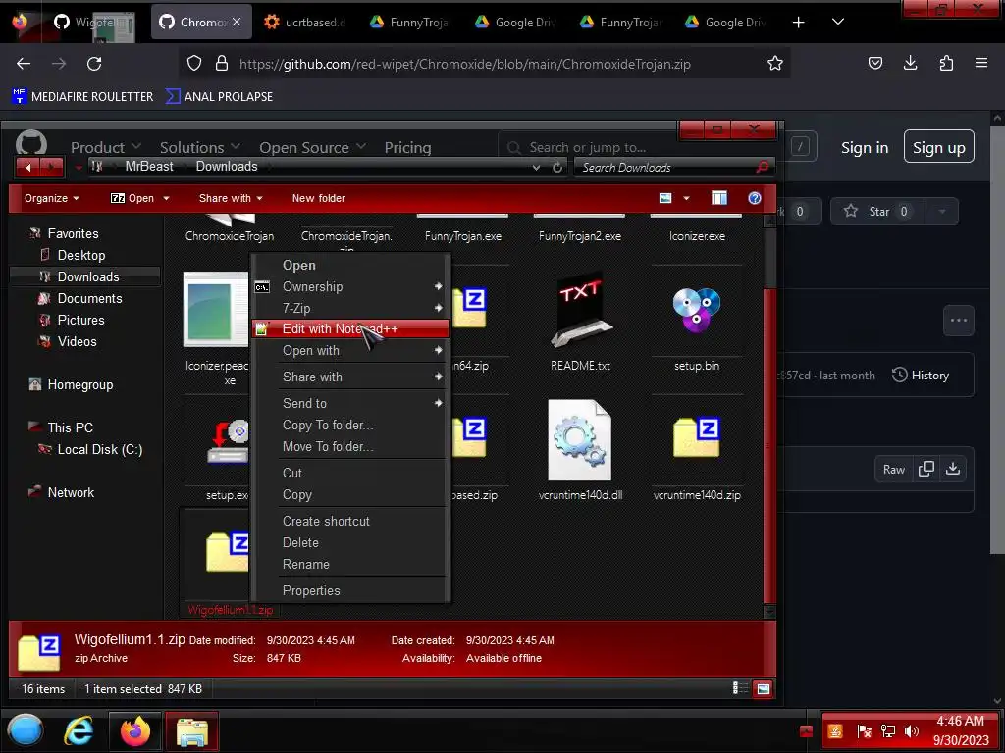Open the Firefox extensions puzzle icon
Image resolution: width=1005 pixels, height=753 pixels.
pyautogui.click(x=946, y=63)
